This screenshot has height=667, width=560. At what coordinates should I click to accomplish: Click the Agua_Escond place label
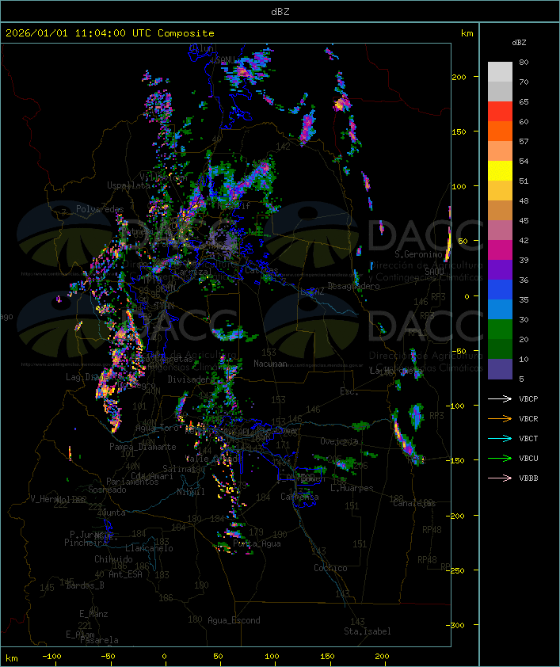point(234,620)
